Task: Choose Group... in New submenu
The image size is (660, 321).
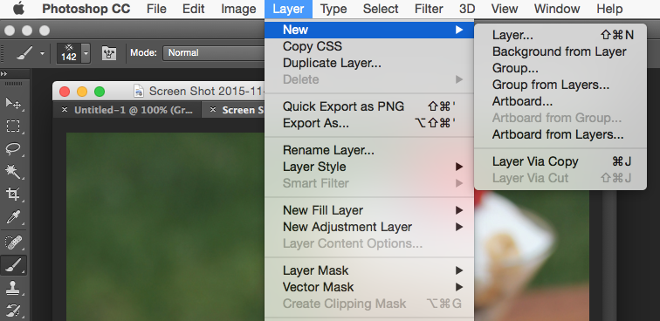Action: coord(560,68)
